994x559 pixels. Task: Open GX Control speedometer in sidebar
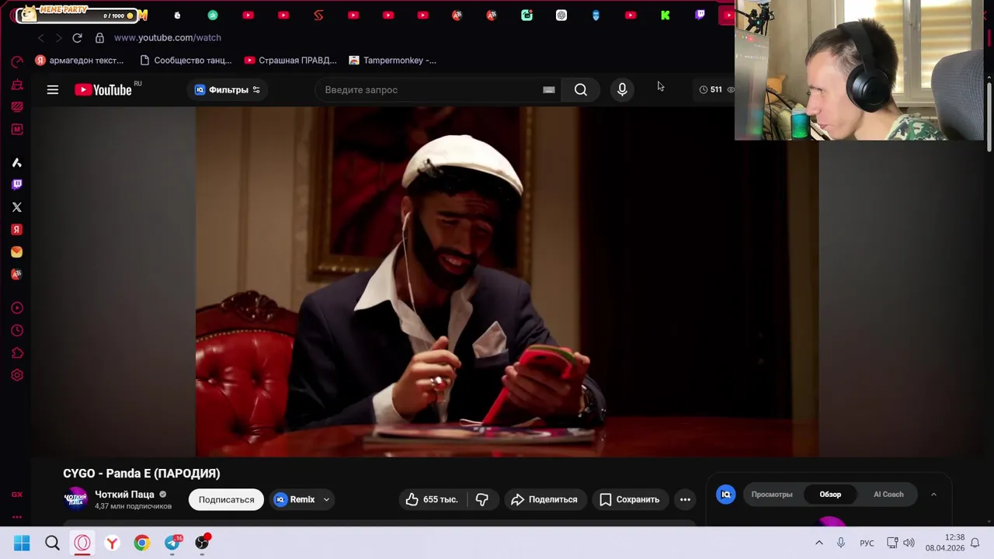(x=17, y=61)
